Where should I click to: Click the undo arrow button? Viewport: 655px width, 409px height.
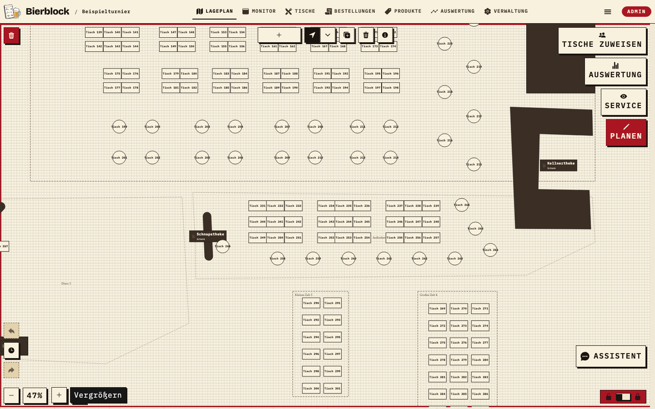coord(11,331)
